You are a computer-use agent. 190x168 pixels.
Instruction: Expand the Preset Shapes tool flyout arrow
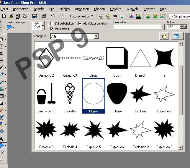(6, 146)
